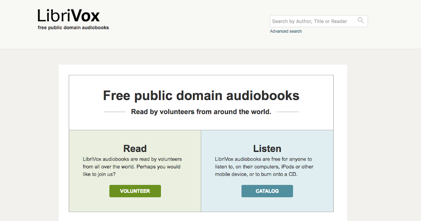Image resolution: width=421 pixels, height=221 pixels.
Task: Click the LibriVox logo
Action: [x=69, y=16]
